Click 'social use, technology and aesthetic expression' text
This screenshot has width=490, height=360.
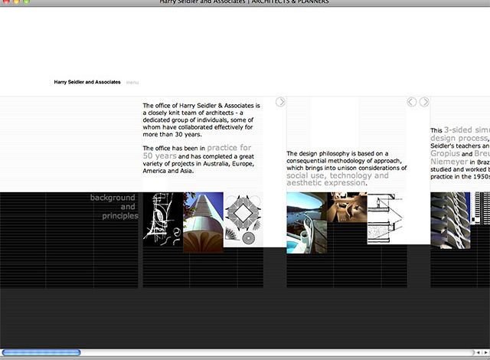pyautogui.click(x=337, y=179)
